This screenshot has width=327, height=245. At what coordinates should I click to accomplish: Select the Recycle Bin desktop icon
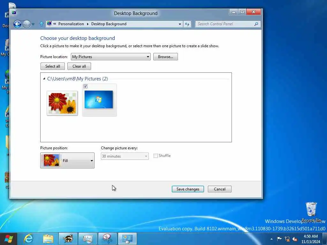click(311, 212)
